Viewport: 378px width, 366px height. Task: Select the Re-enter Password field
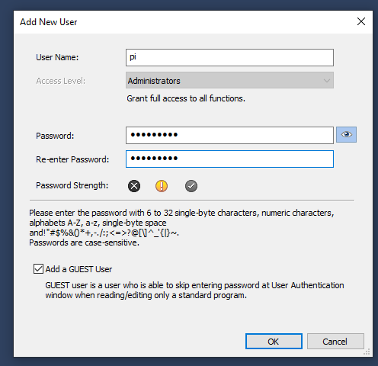[x=229, y=159]
